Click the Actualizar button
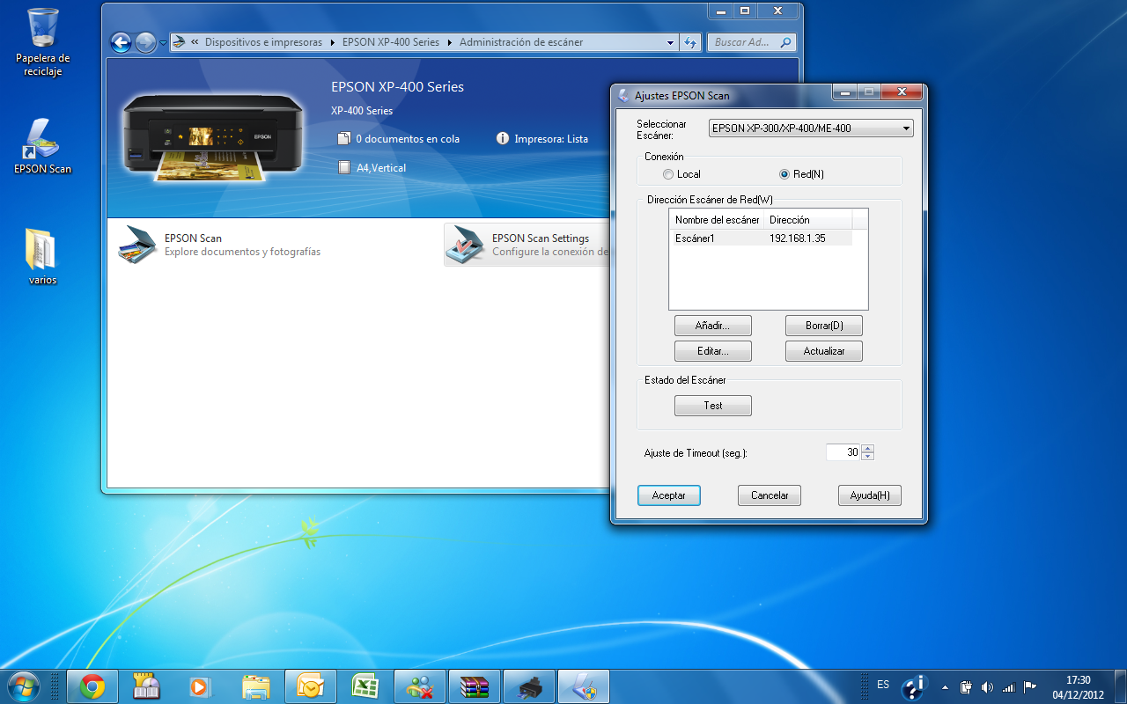The width and height of the screenshot is (1127, 704). tap(824, 351)
